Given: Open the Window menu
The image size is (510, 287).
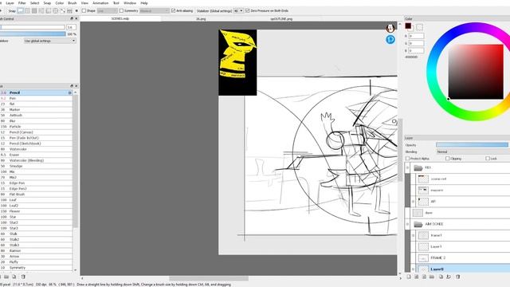Looking at the screenshot, I should tap(130, 3).
